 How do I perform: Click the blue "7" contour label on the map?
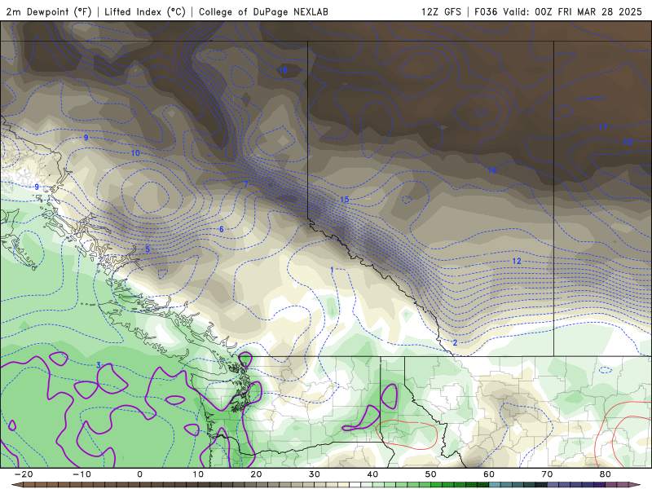point(246,184)
